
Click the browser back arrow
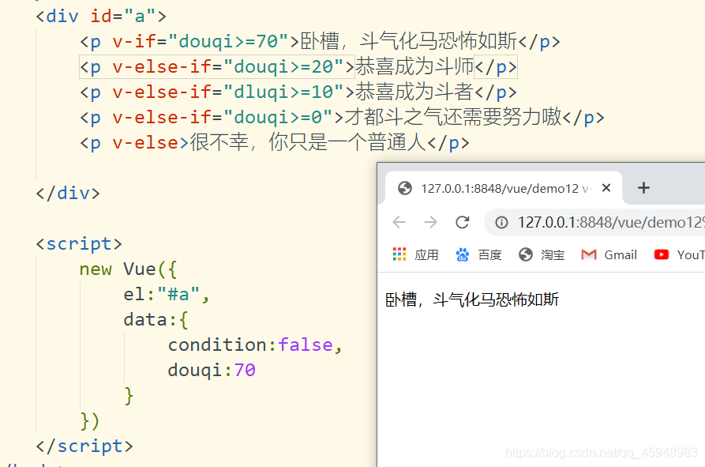click(399, 222)
